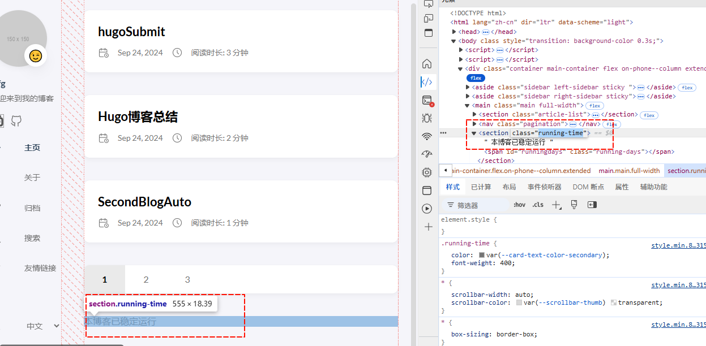
Task: Click the scrollbar-thumb color swatch
Action: (x=519, y=302)
